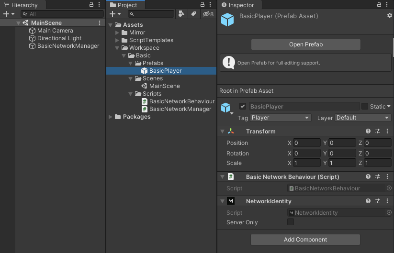Toggle the Static checkbox
Screen dimensions: 394x253
(365, 107)
